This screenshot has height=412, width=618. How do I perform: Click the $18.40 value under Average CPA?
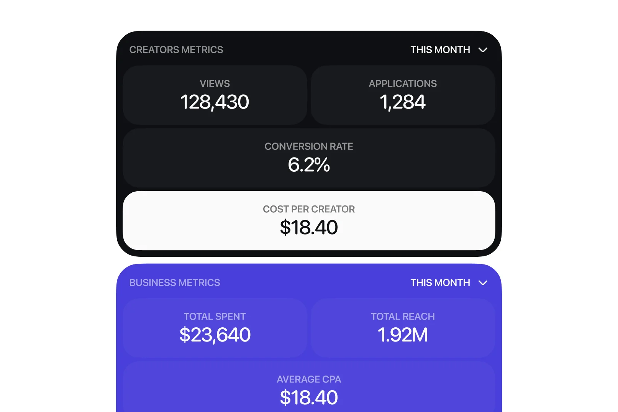[309, 398]
